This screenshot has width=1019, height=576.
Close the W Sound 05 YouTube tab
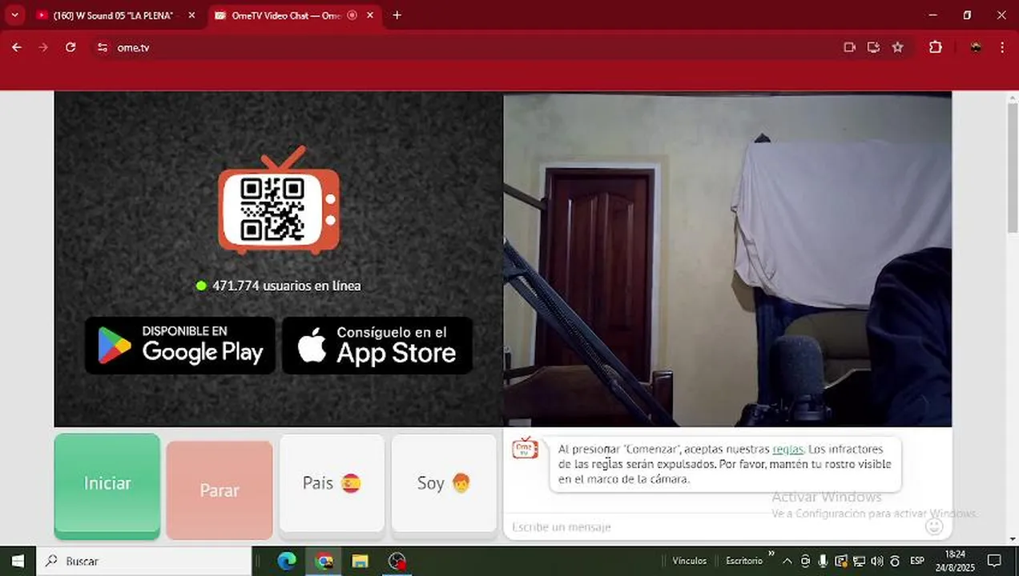coord(191,15)
